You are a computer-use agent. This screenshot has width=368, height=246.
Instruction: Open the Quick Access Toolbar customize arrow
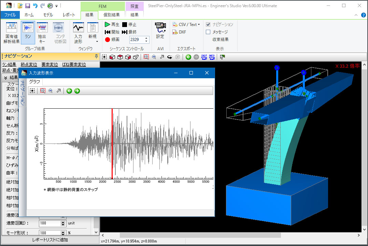point(56,6)
